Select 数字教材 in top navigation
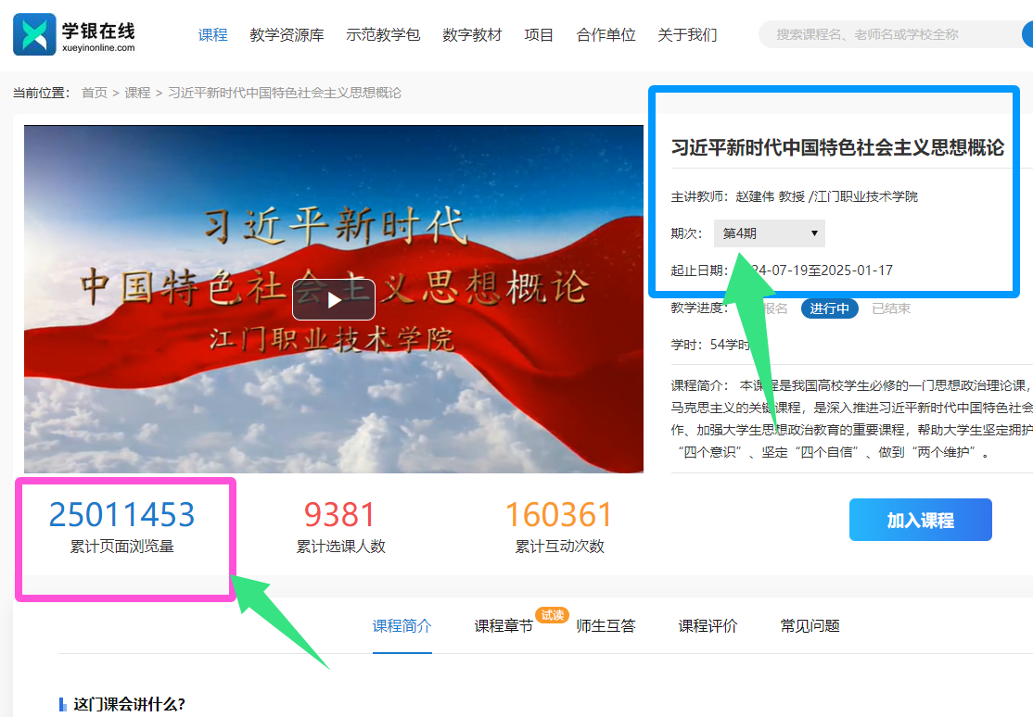Screen dimensions: 1033x717 point(472,35)
